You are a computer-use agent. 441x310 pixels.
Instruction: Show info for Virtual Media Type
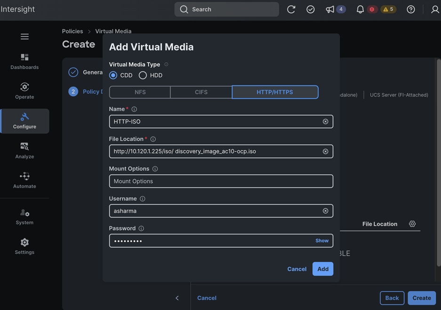[x=166, y=65]
